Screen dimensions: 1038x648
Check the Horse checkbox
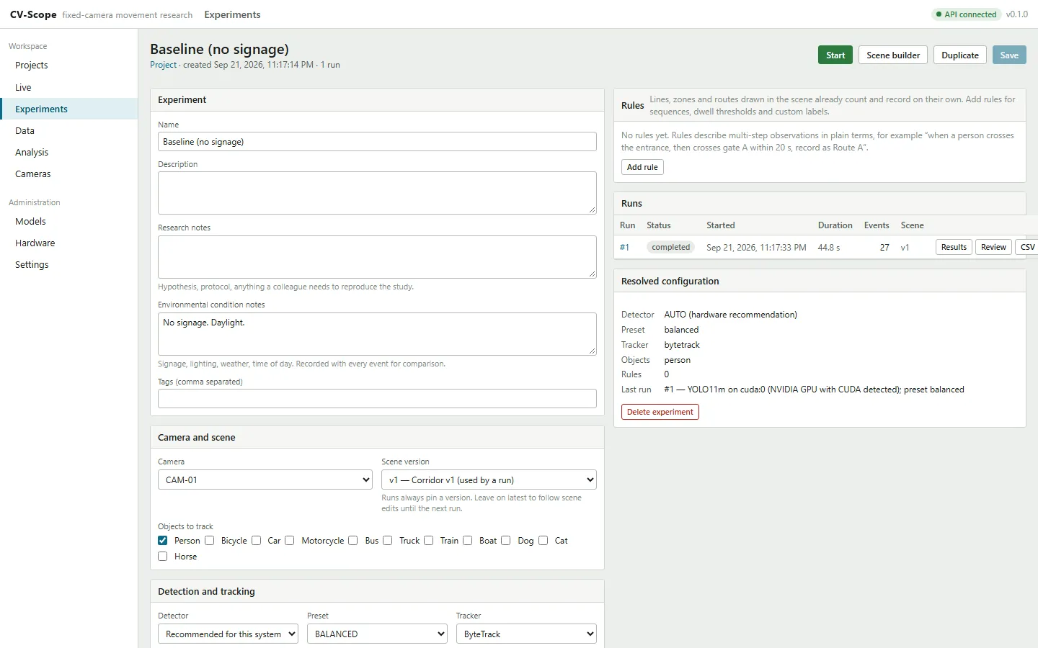(163, 557)
